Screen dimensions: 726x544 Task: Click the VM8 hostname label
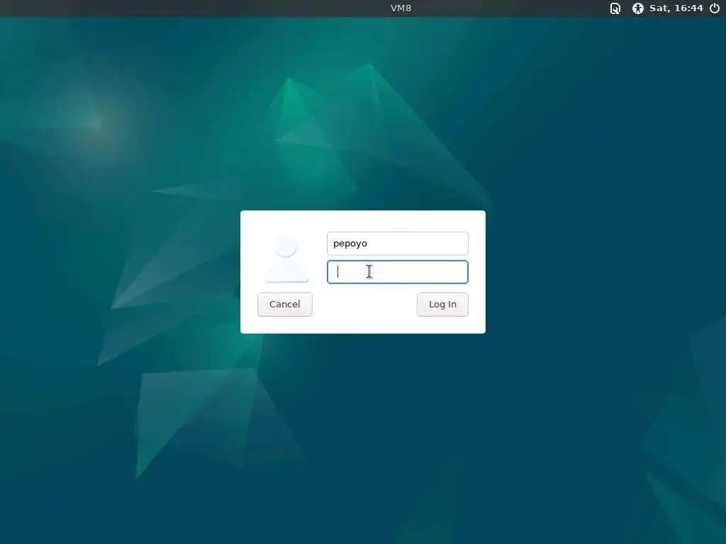[401, 8]
